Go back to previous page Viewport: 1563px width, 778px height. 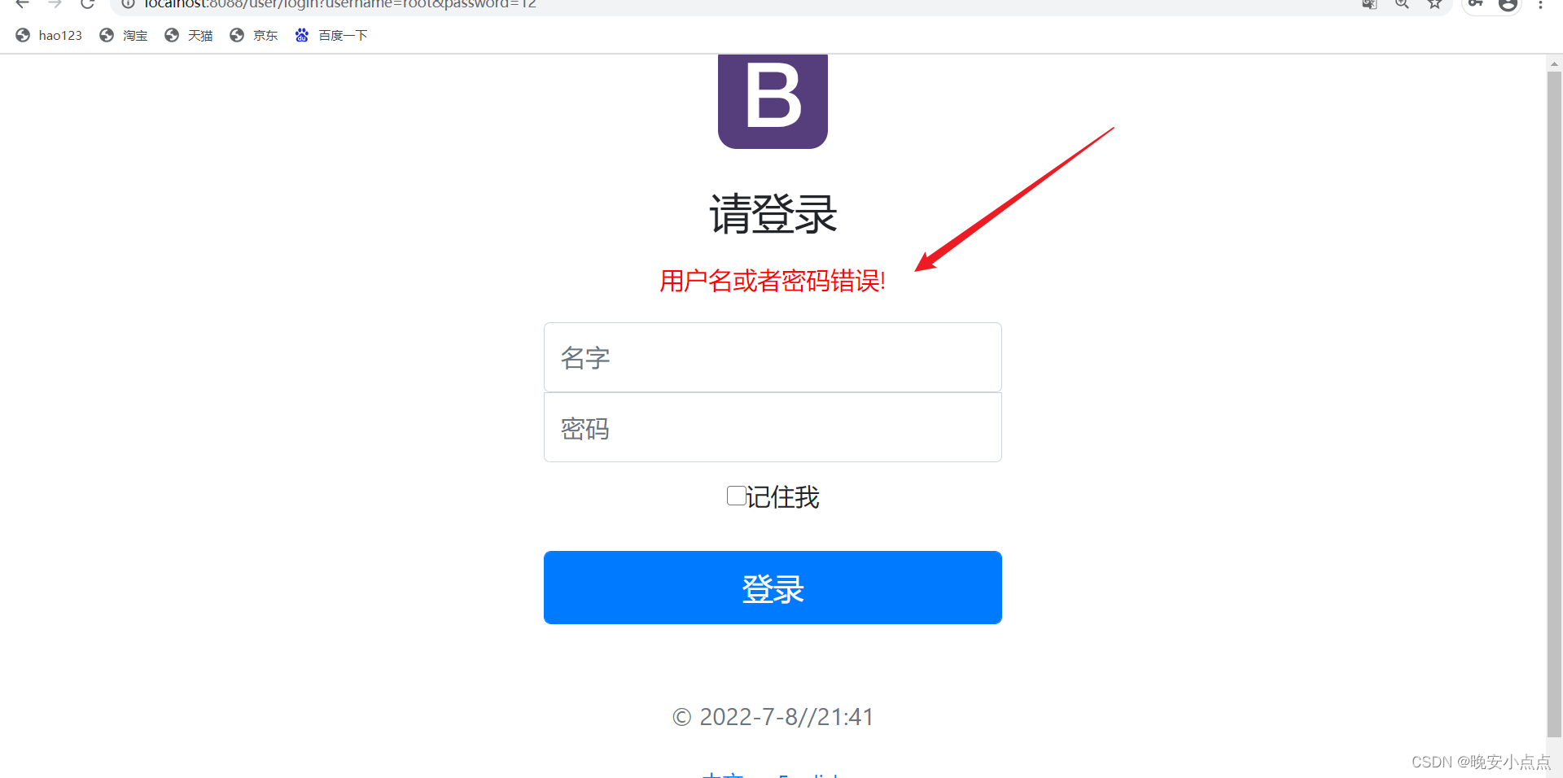(x=23, y=4)
